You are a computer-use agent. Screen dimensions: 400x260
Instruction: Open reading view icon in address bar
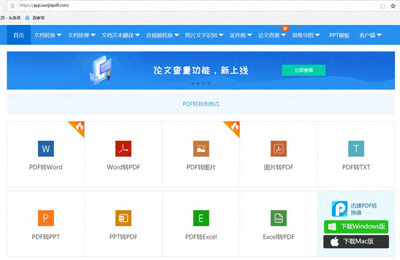pyautogui.click(x=382, y=6)
